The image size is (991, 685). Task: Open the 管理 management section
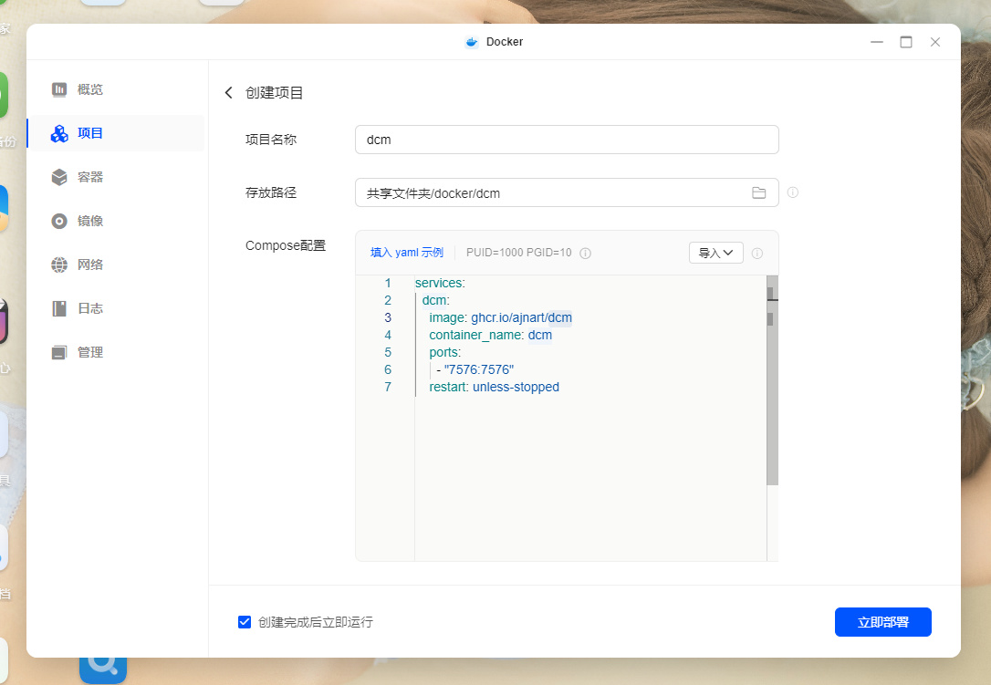pos(116,352)
